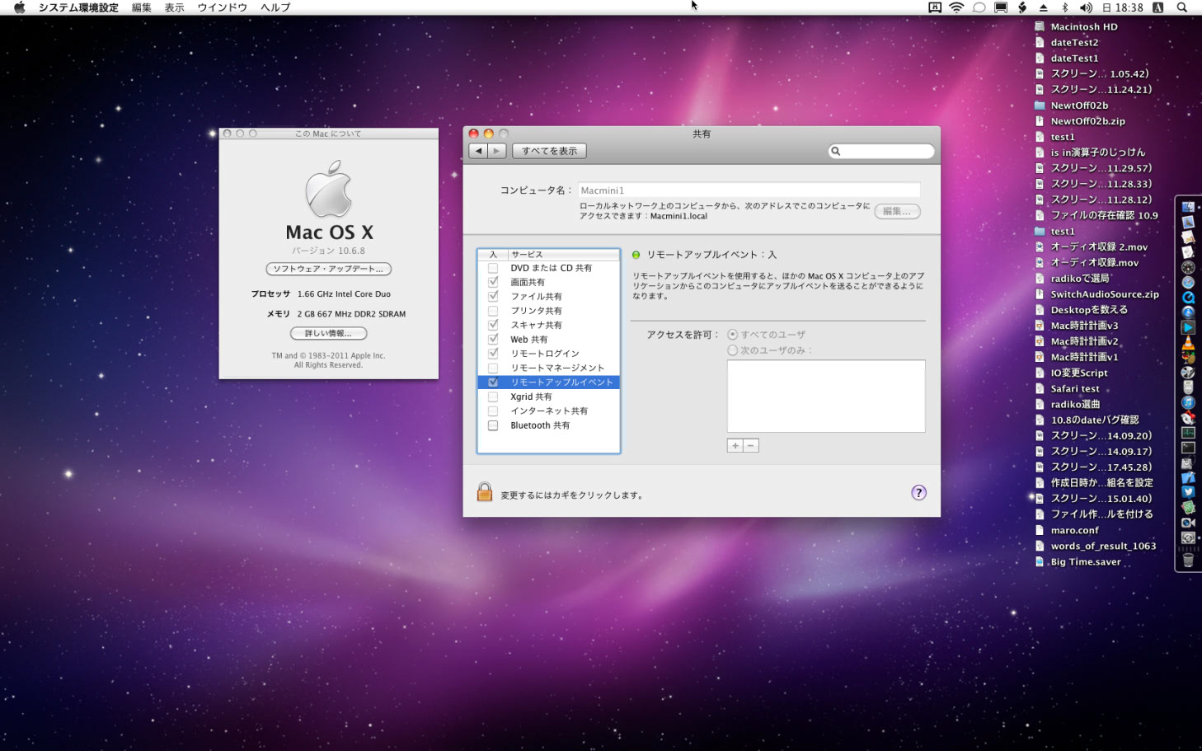Image resolution: width=1202 pixels, height=751 pixels.
Task: Open iTunes from the Dock
Action: pos(1188,402)
